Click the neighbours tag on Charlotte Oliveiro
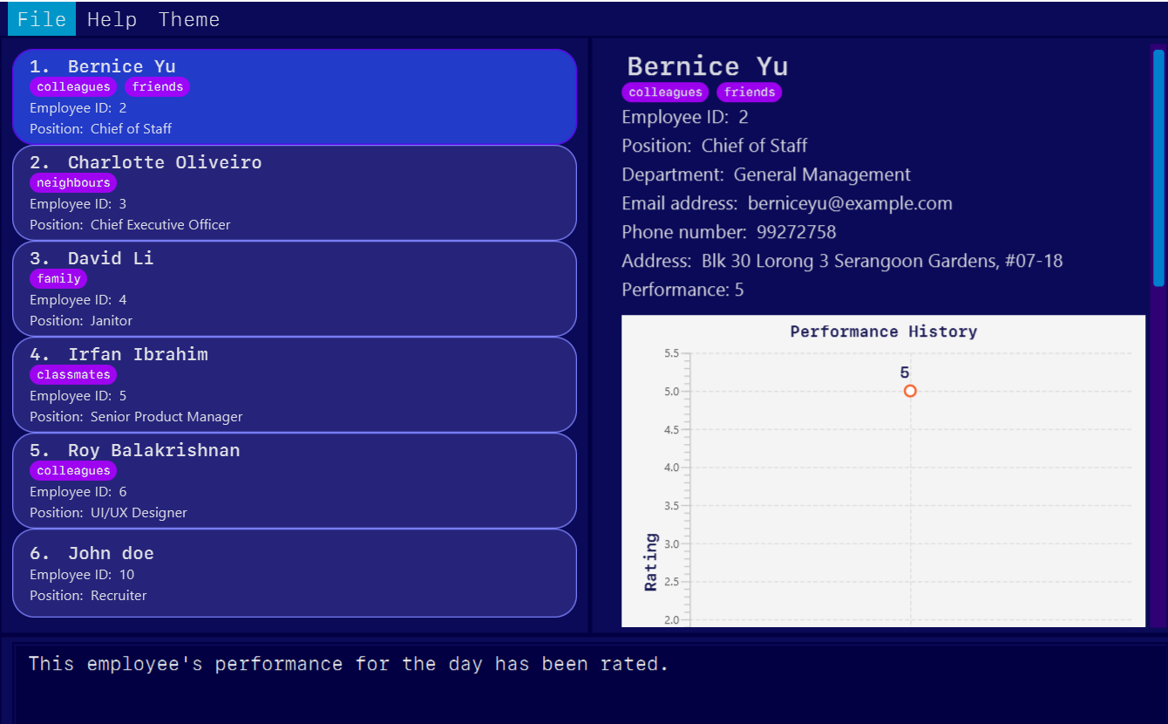This screenshot has height=724, width=1168. (x=73, y=183)
